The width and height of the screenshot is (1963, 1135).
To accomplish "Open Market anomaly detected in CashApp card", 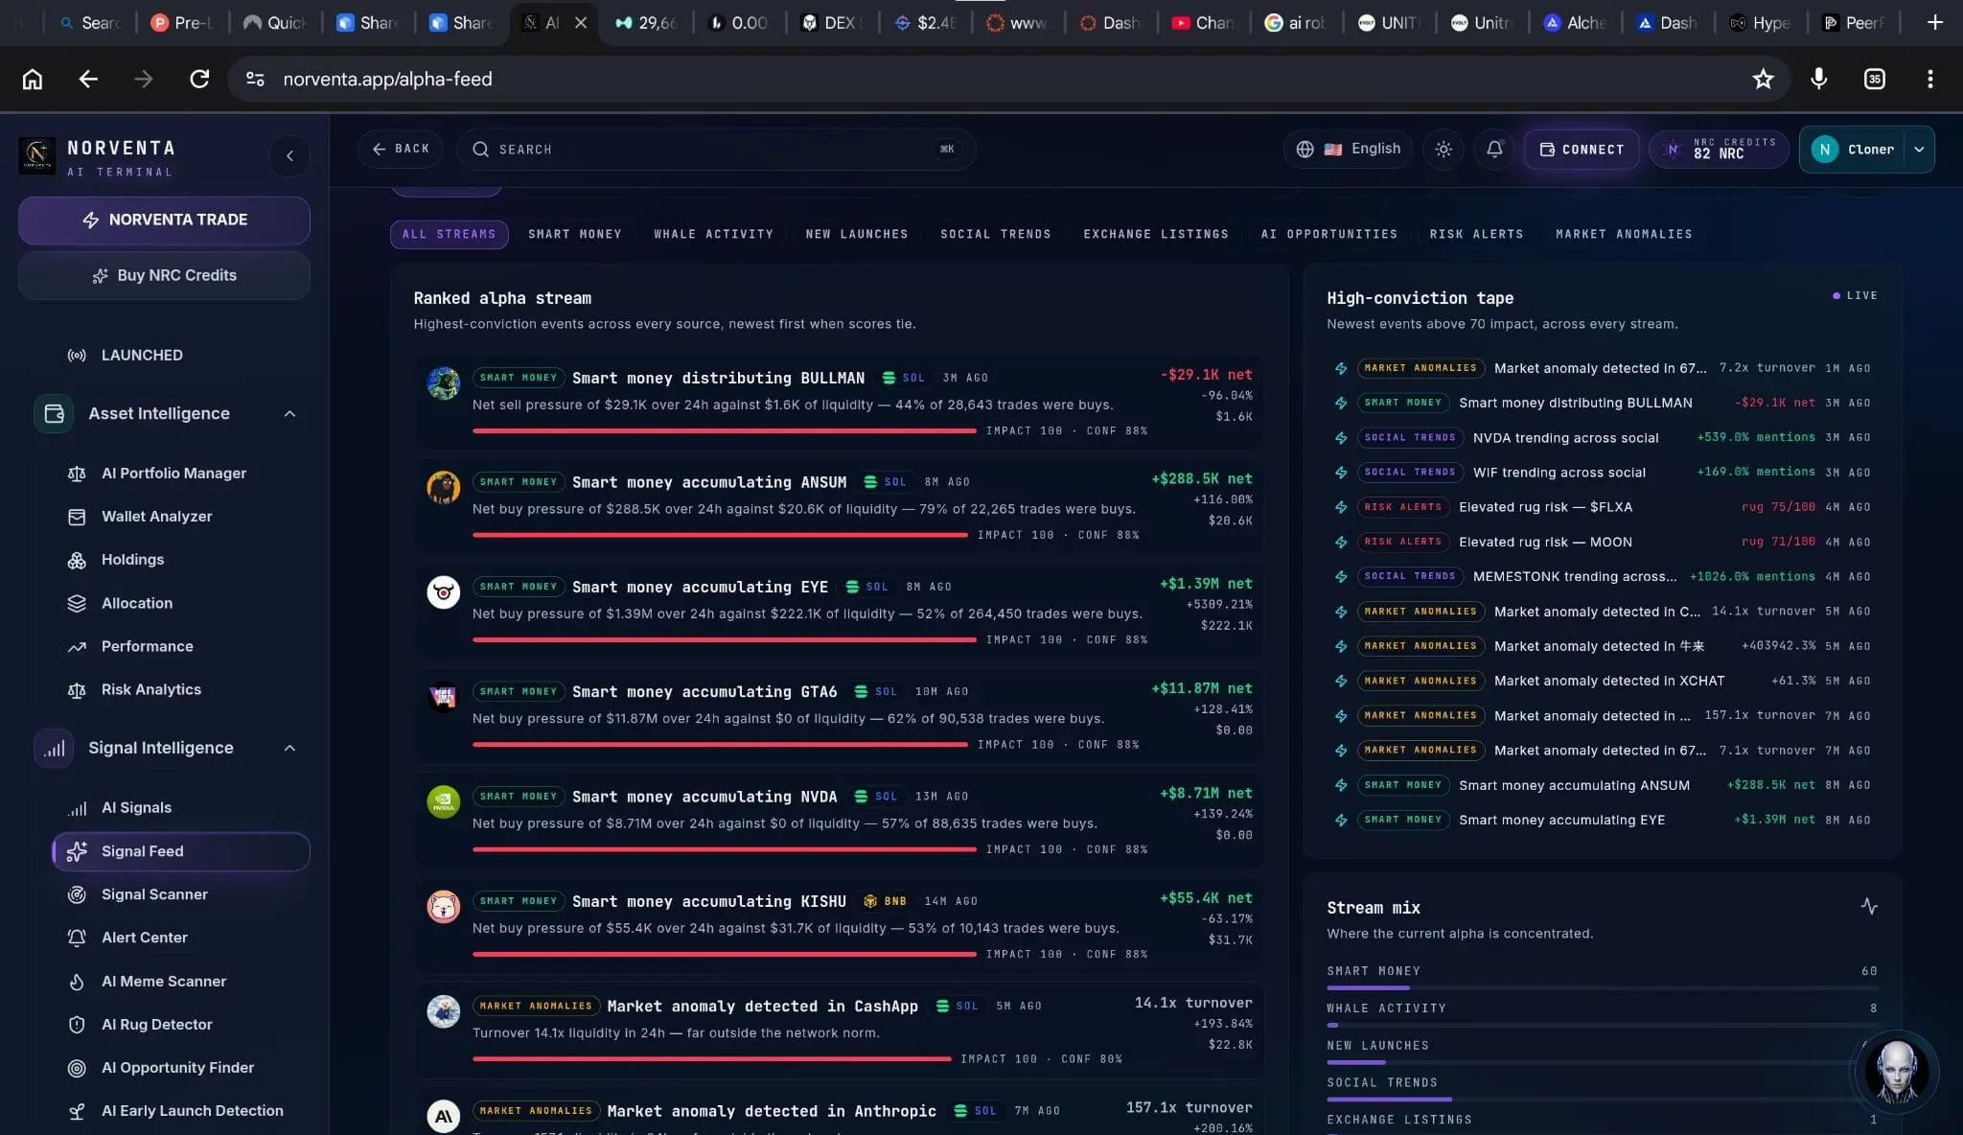I will point(839,1031).
